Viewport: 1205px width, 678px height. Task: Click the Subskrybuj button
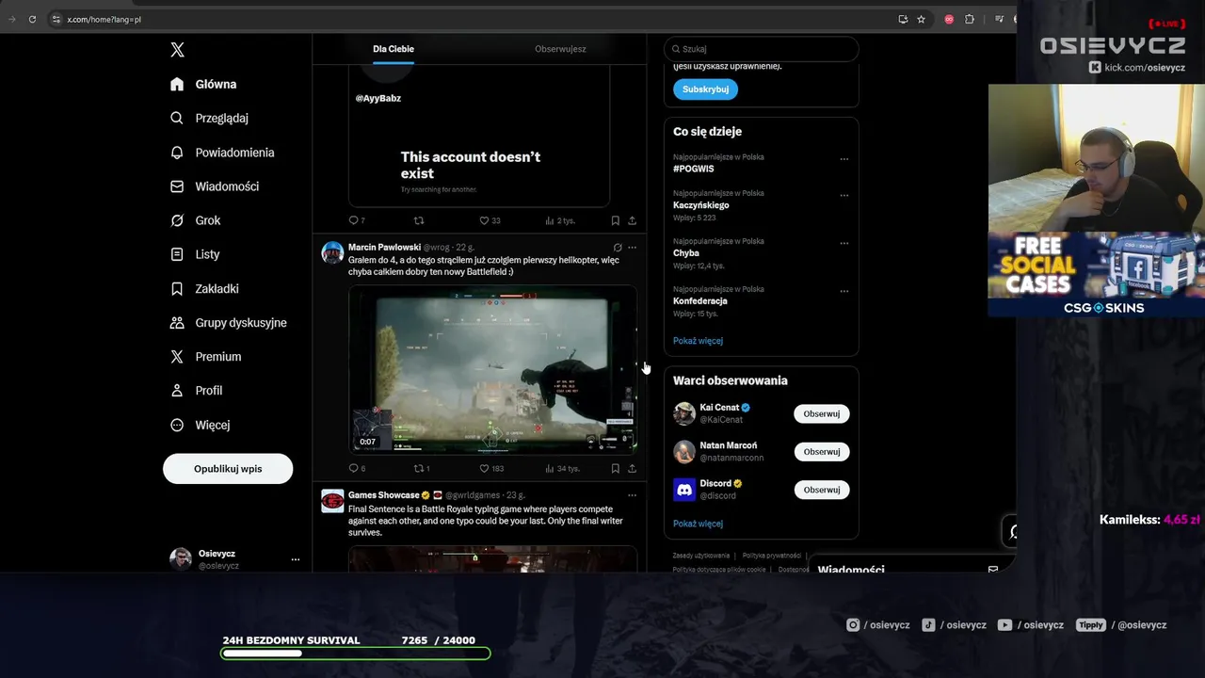coord(705,89)
